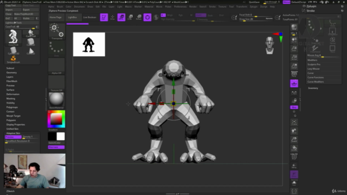Open the Transpose brush selector
Viewport: 347px width, 195px height.
pyautogui.click(x=56, y=31)
